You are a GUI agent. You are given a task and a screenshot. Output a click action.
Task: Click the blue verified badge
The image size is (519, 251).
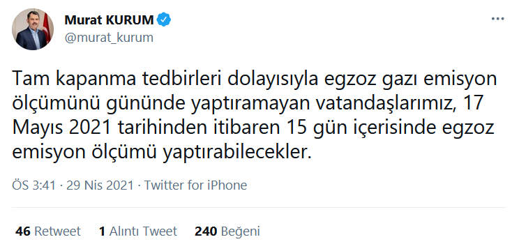pyautogui.click(x=164, y=20)
